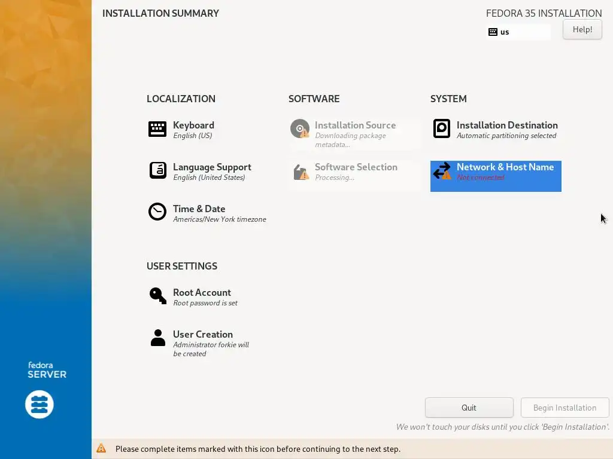The width and height of the screenshot is (613, 459).
Task: Click 'Administrator forkie will be created' text
Action: click(x=211, y=349)
